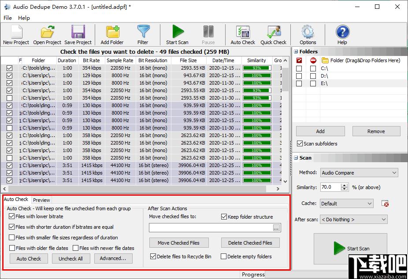Viewport: 408px width, 279px height.
Task: Click the clear cache icon beside Cache dropdown
Action: coord(385,204)
